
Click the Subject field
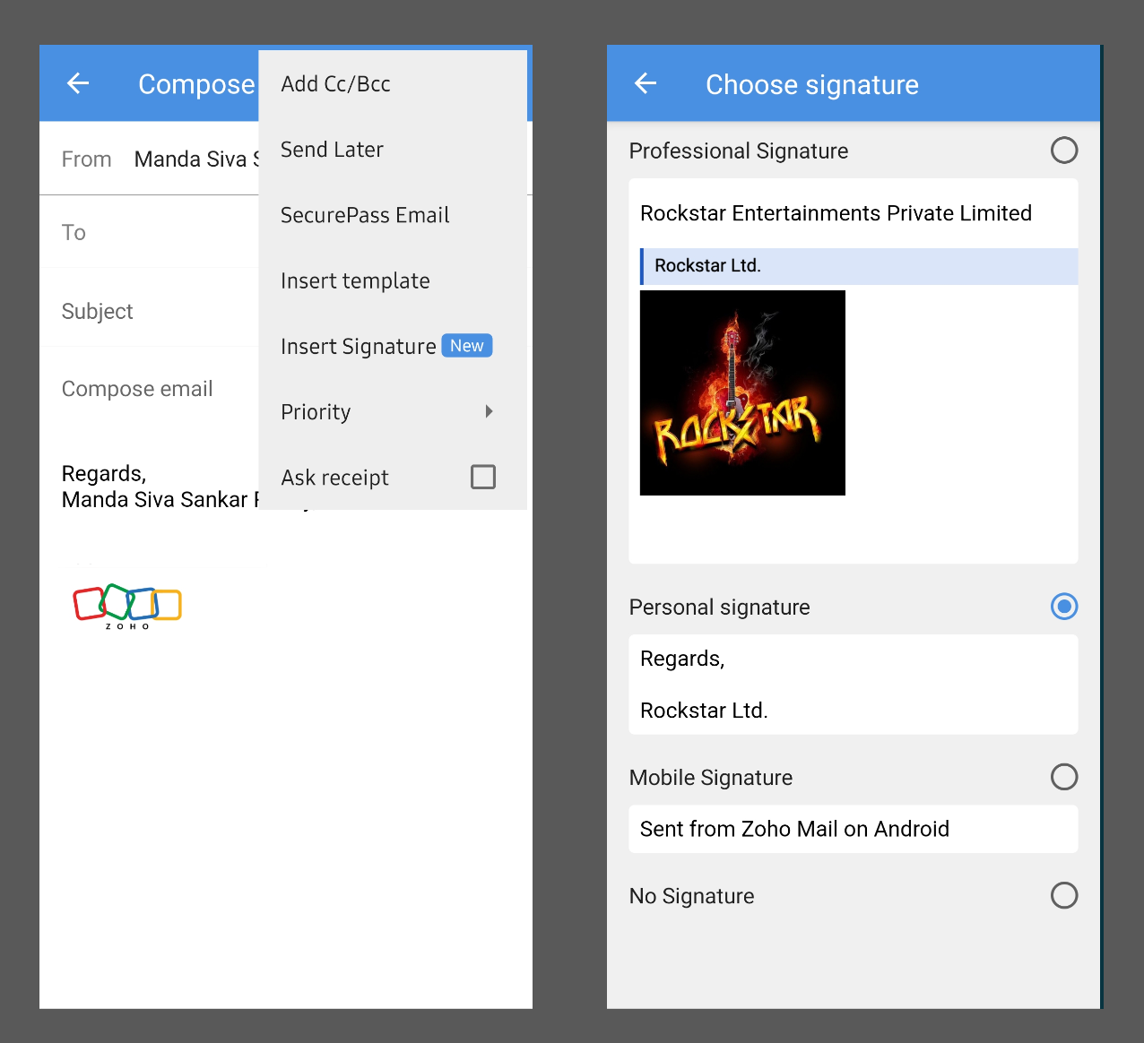[x=149, y=311]
